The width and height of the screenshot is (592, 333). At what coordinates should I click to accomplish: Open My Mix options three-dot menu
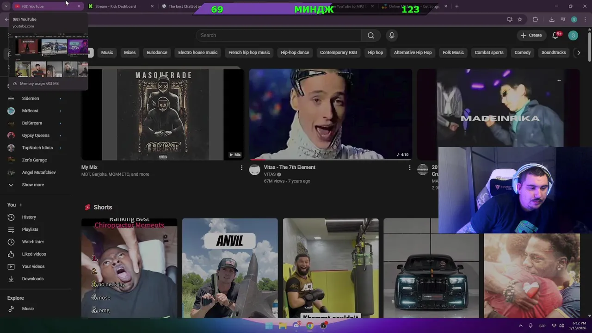coord(241,168)
